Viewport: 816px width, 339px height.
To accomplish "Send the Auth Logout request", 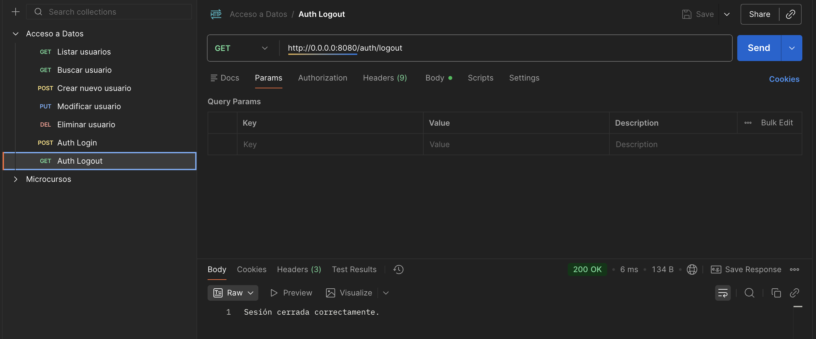I will 759,48.
